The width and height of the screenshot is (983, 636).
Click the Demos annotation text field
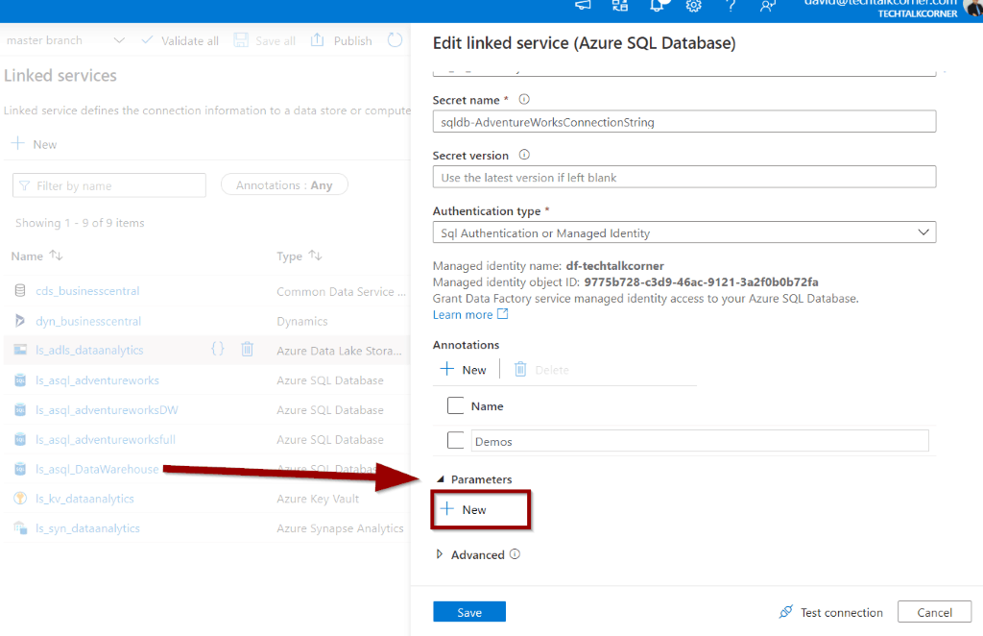pyautogui.click(x=700, y=441)
